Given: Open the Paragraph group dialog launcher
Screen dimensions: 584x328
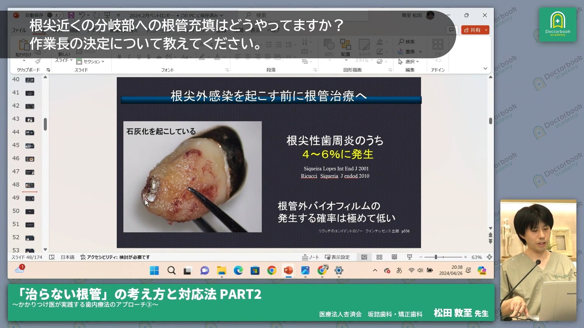Looking at the screenshot, I should pyautogui.click(x=315, y=70).
